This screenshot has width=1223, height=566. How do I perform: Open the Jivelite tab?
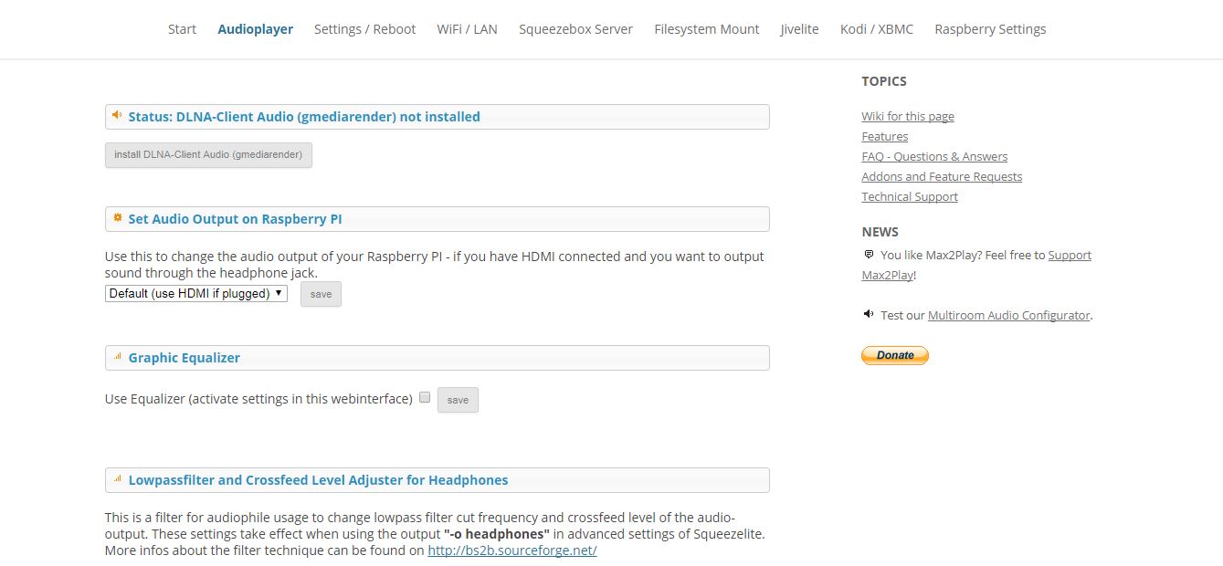[x=799, y=29]
